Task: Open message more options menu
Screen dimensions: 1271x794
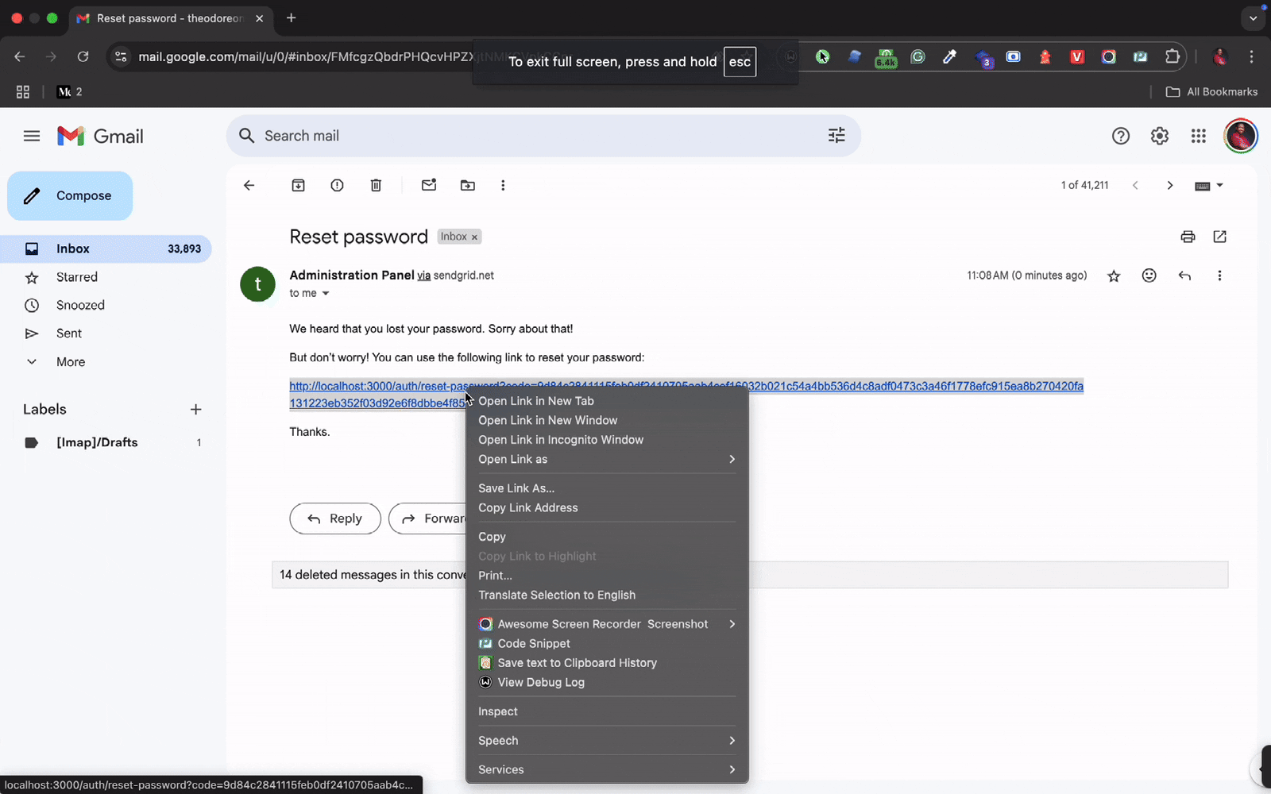Action: pyautogui.click(x=1219, y=276)
